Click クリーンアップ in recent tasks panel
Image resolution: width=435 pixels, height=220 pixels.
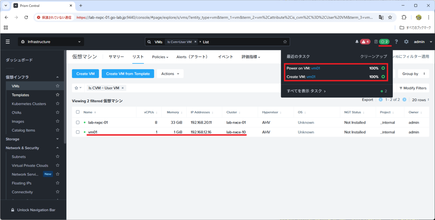374,57
